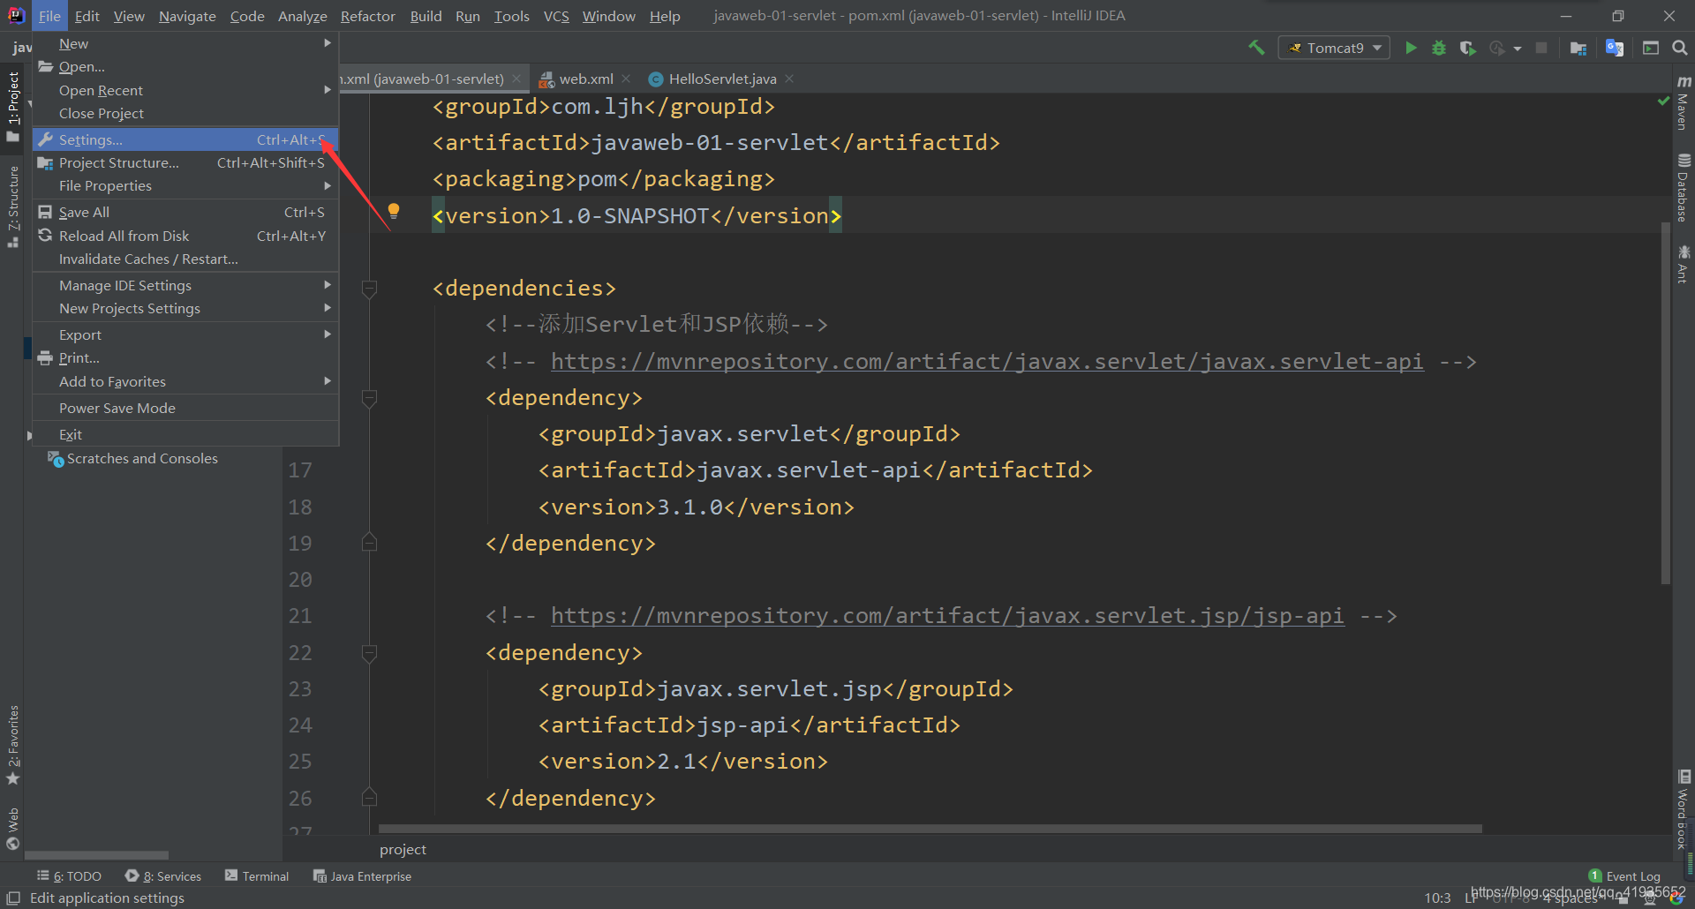The image size is (1695, 909).
Task: Open the javax.servlet-api mvnrepository link
Action: [987, 361]
